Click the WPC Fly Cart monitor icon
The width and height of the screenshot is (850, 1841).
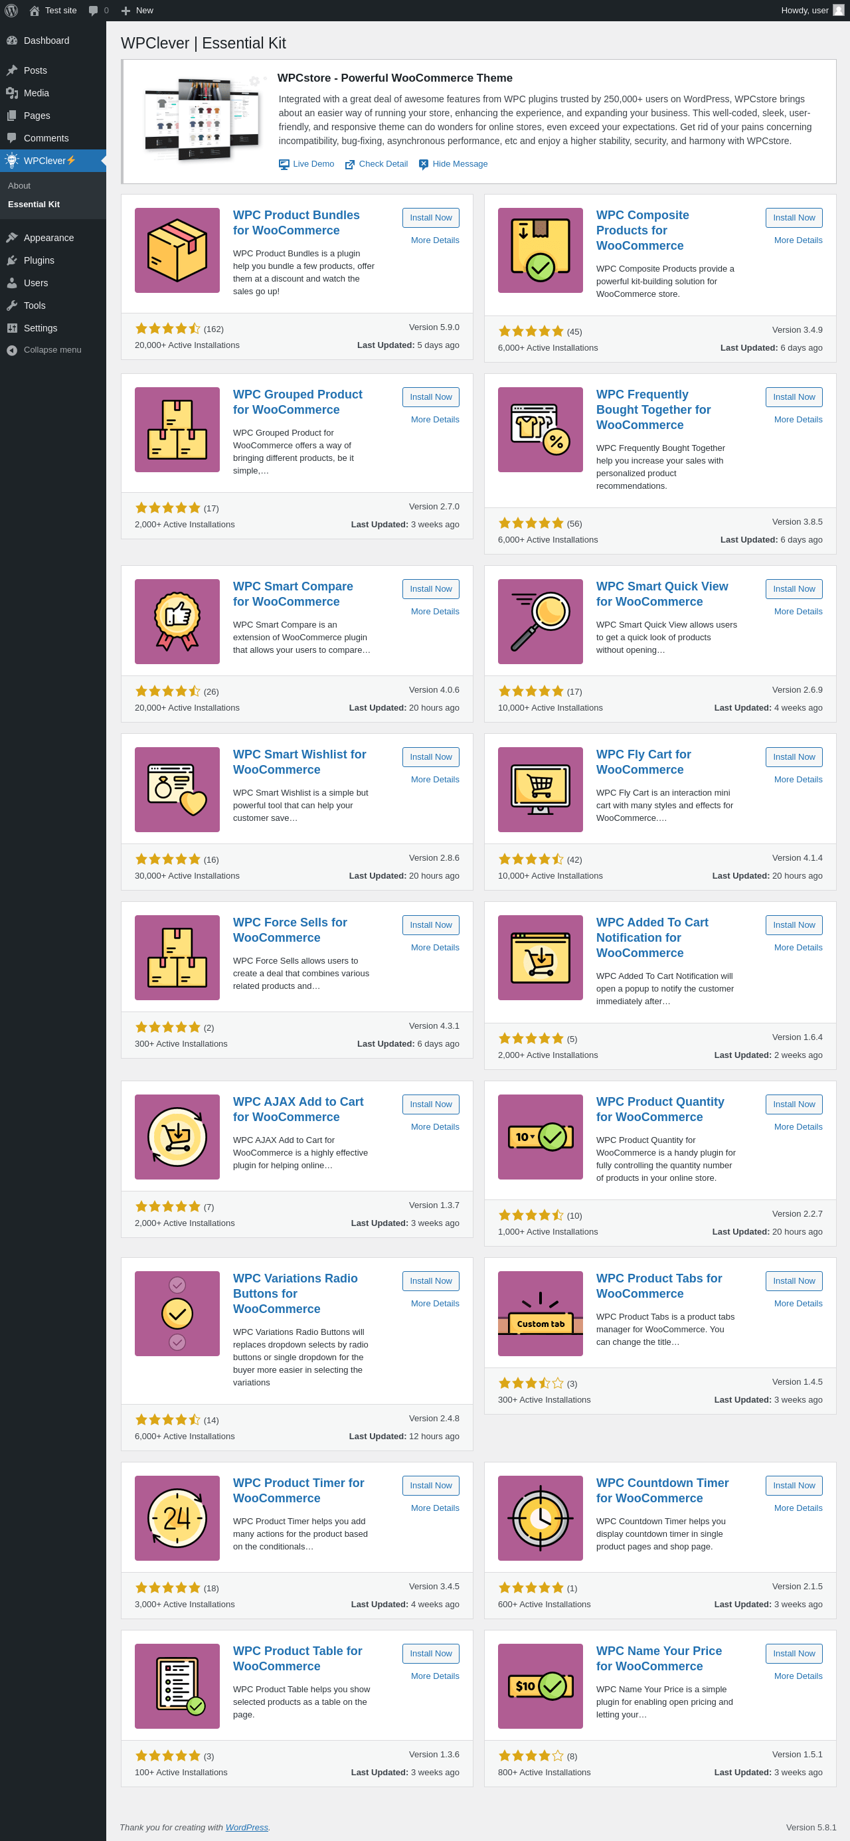click(x=541, y=789)
